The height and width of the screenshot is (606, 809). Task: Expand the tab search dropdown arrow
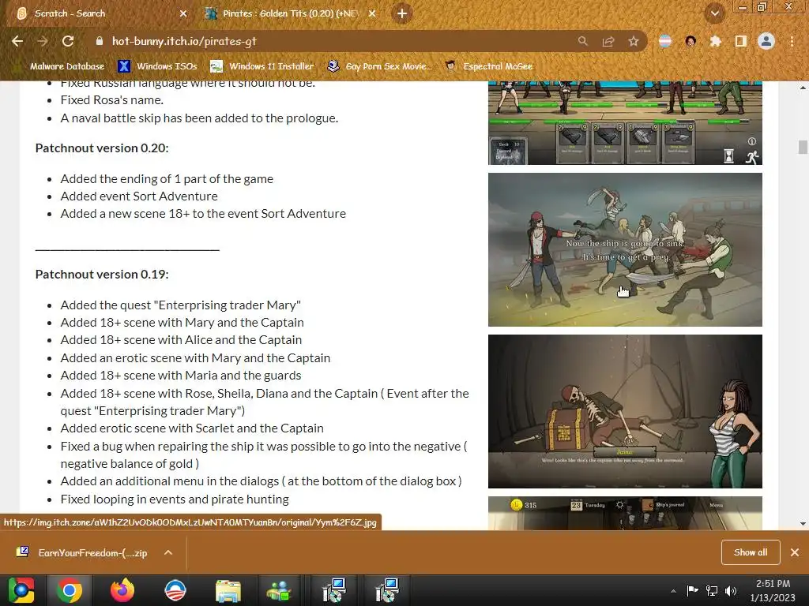pyautogui.click(x=714, y=13)
